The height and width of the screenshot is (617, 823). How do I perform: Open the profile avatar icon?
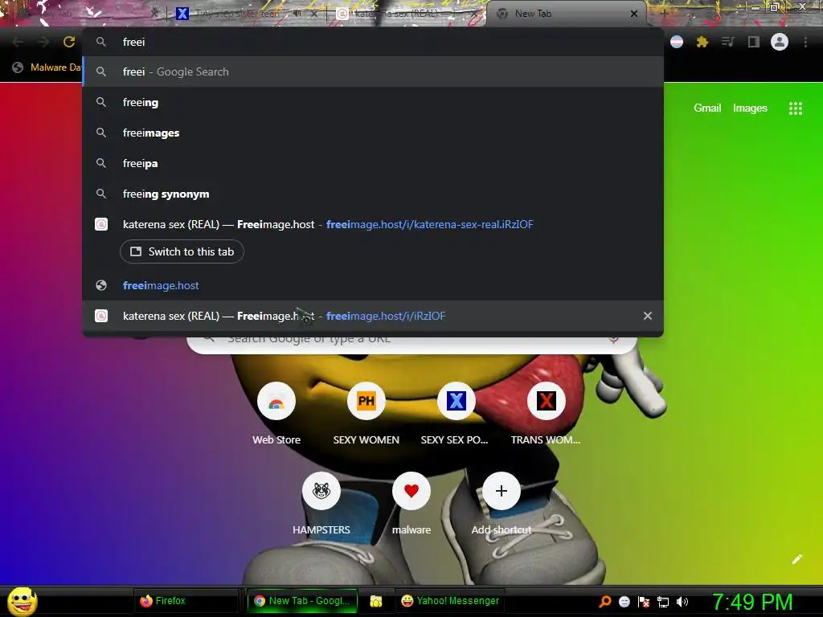pyautogui.click(x=780, y=42)
